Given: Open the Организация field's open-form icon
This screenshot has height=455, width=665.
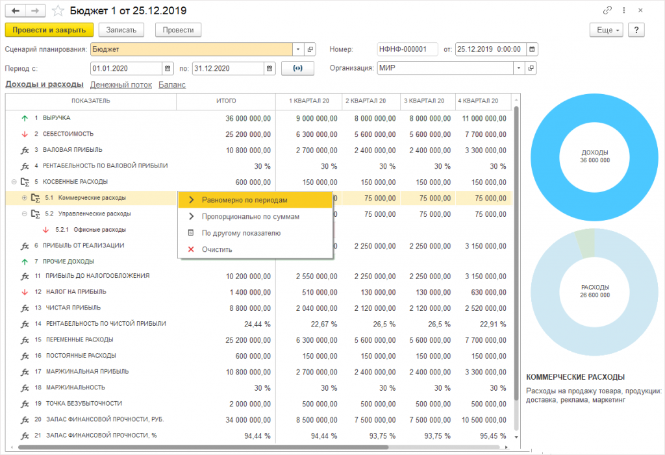Looking at the screenshot, I should (x=531, y=69).
